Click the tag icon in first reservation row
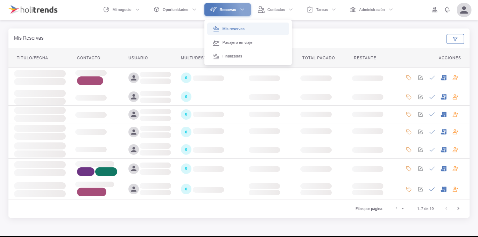 (x=409, y=78)
